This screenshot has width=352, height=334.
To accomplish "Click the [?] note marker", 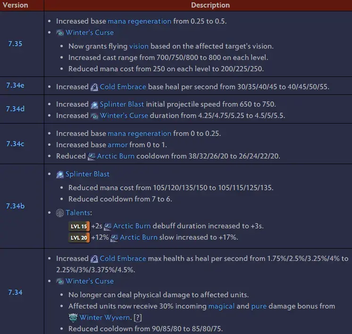I will click(138, 317).
